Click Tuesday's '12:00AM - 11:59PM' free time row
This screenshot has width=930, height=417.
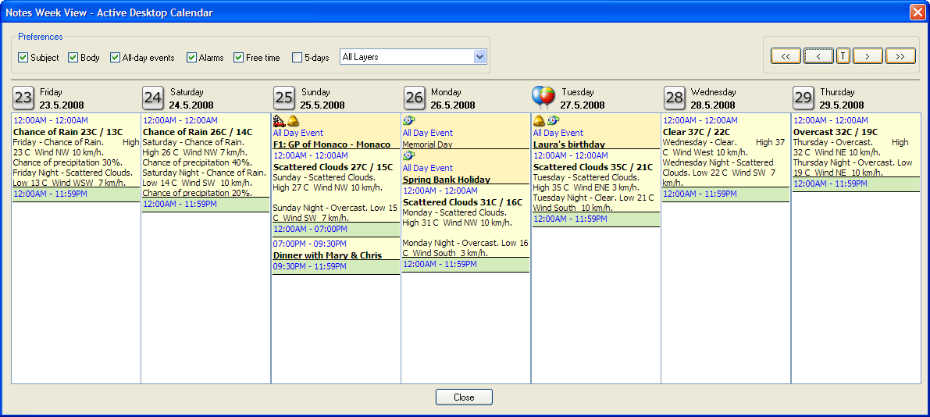click(x=596, y=219)
